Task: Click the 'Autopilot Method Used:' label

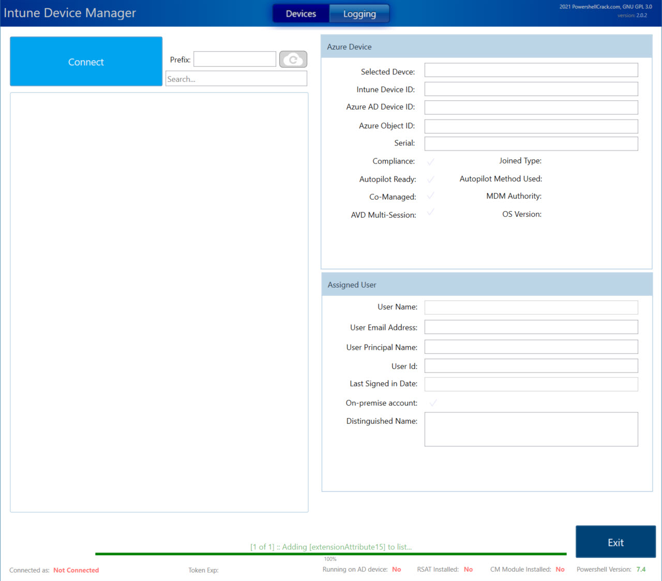Action: tap(501, 178)
